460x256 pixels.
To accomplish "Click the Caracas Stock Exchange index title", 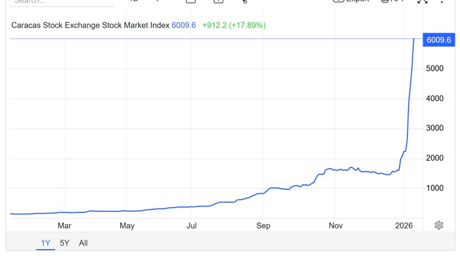I will [x=90, y=25].
